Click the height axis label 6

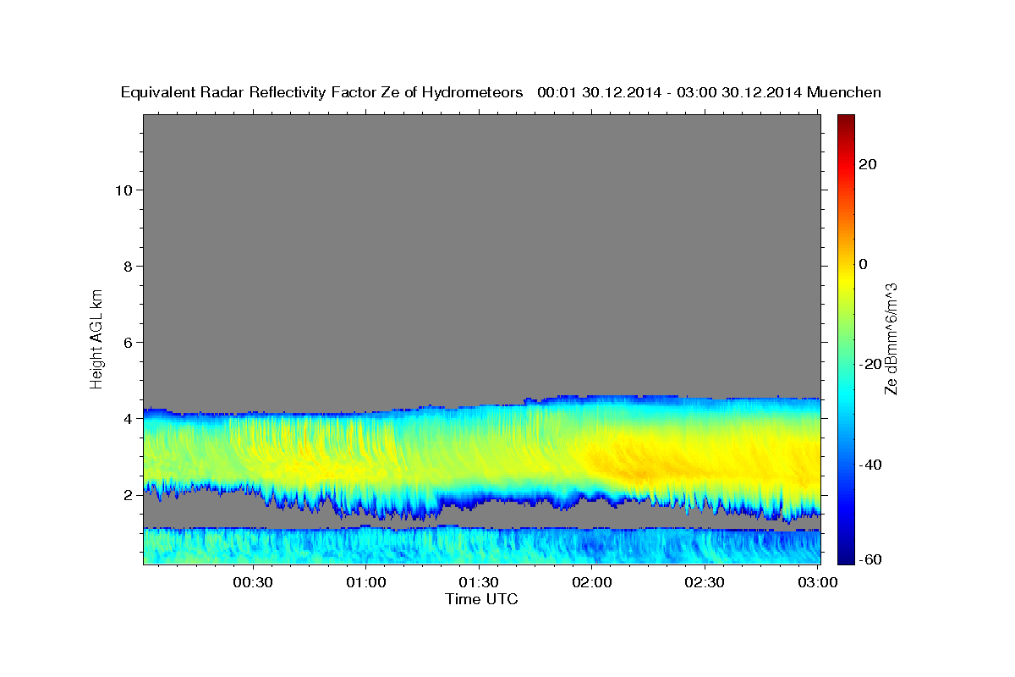pyautogui.click(x=127, y=342)
